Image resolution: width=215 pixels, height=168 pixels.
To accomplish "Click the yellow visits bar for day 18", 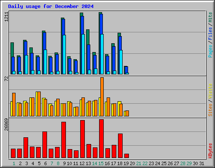I will coord(119,109).
